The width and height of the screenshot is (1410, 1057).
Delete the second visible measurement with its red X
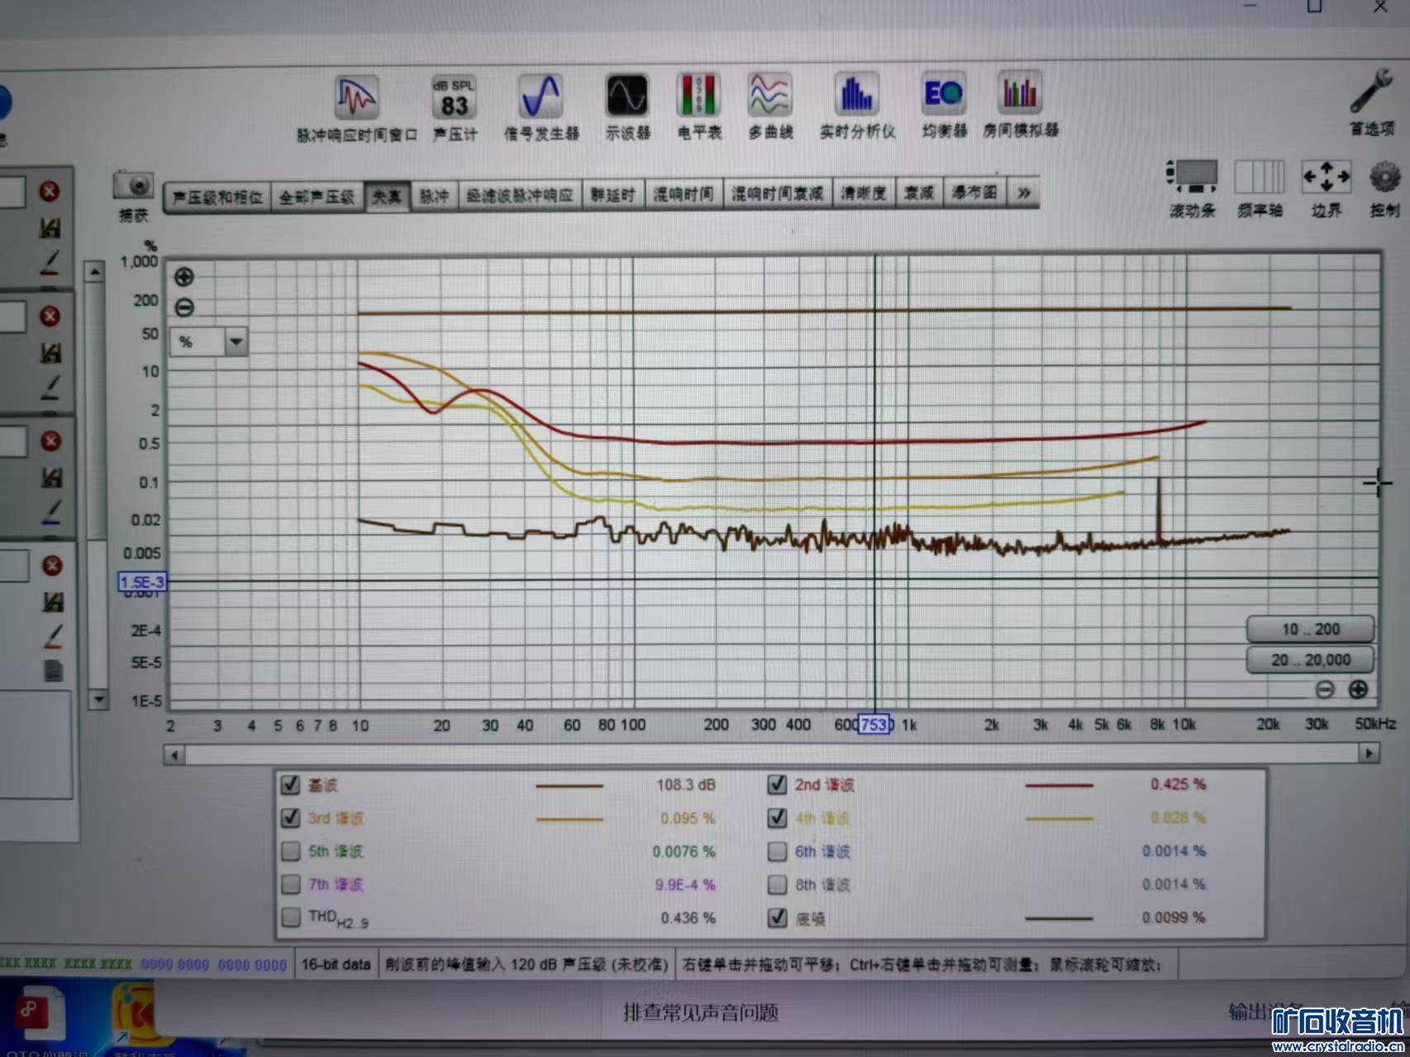coord(50,316)
